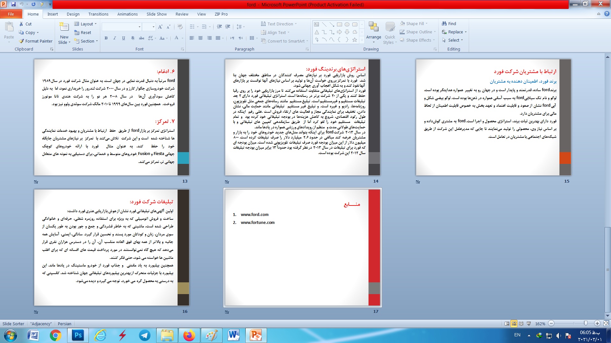Increase font size with Grow Font

160,27
